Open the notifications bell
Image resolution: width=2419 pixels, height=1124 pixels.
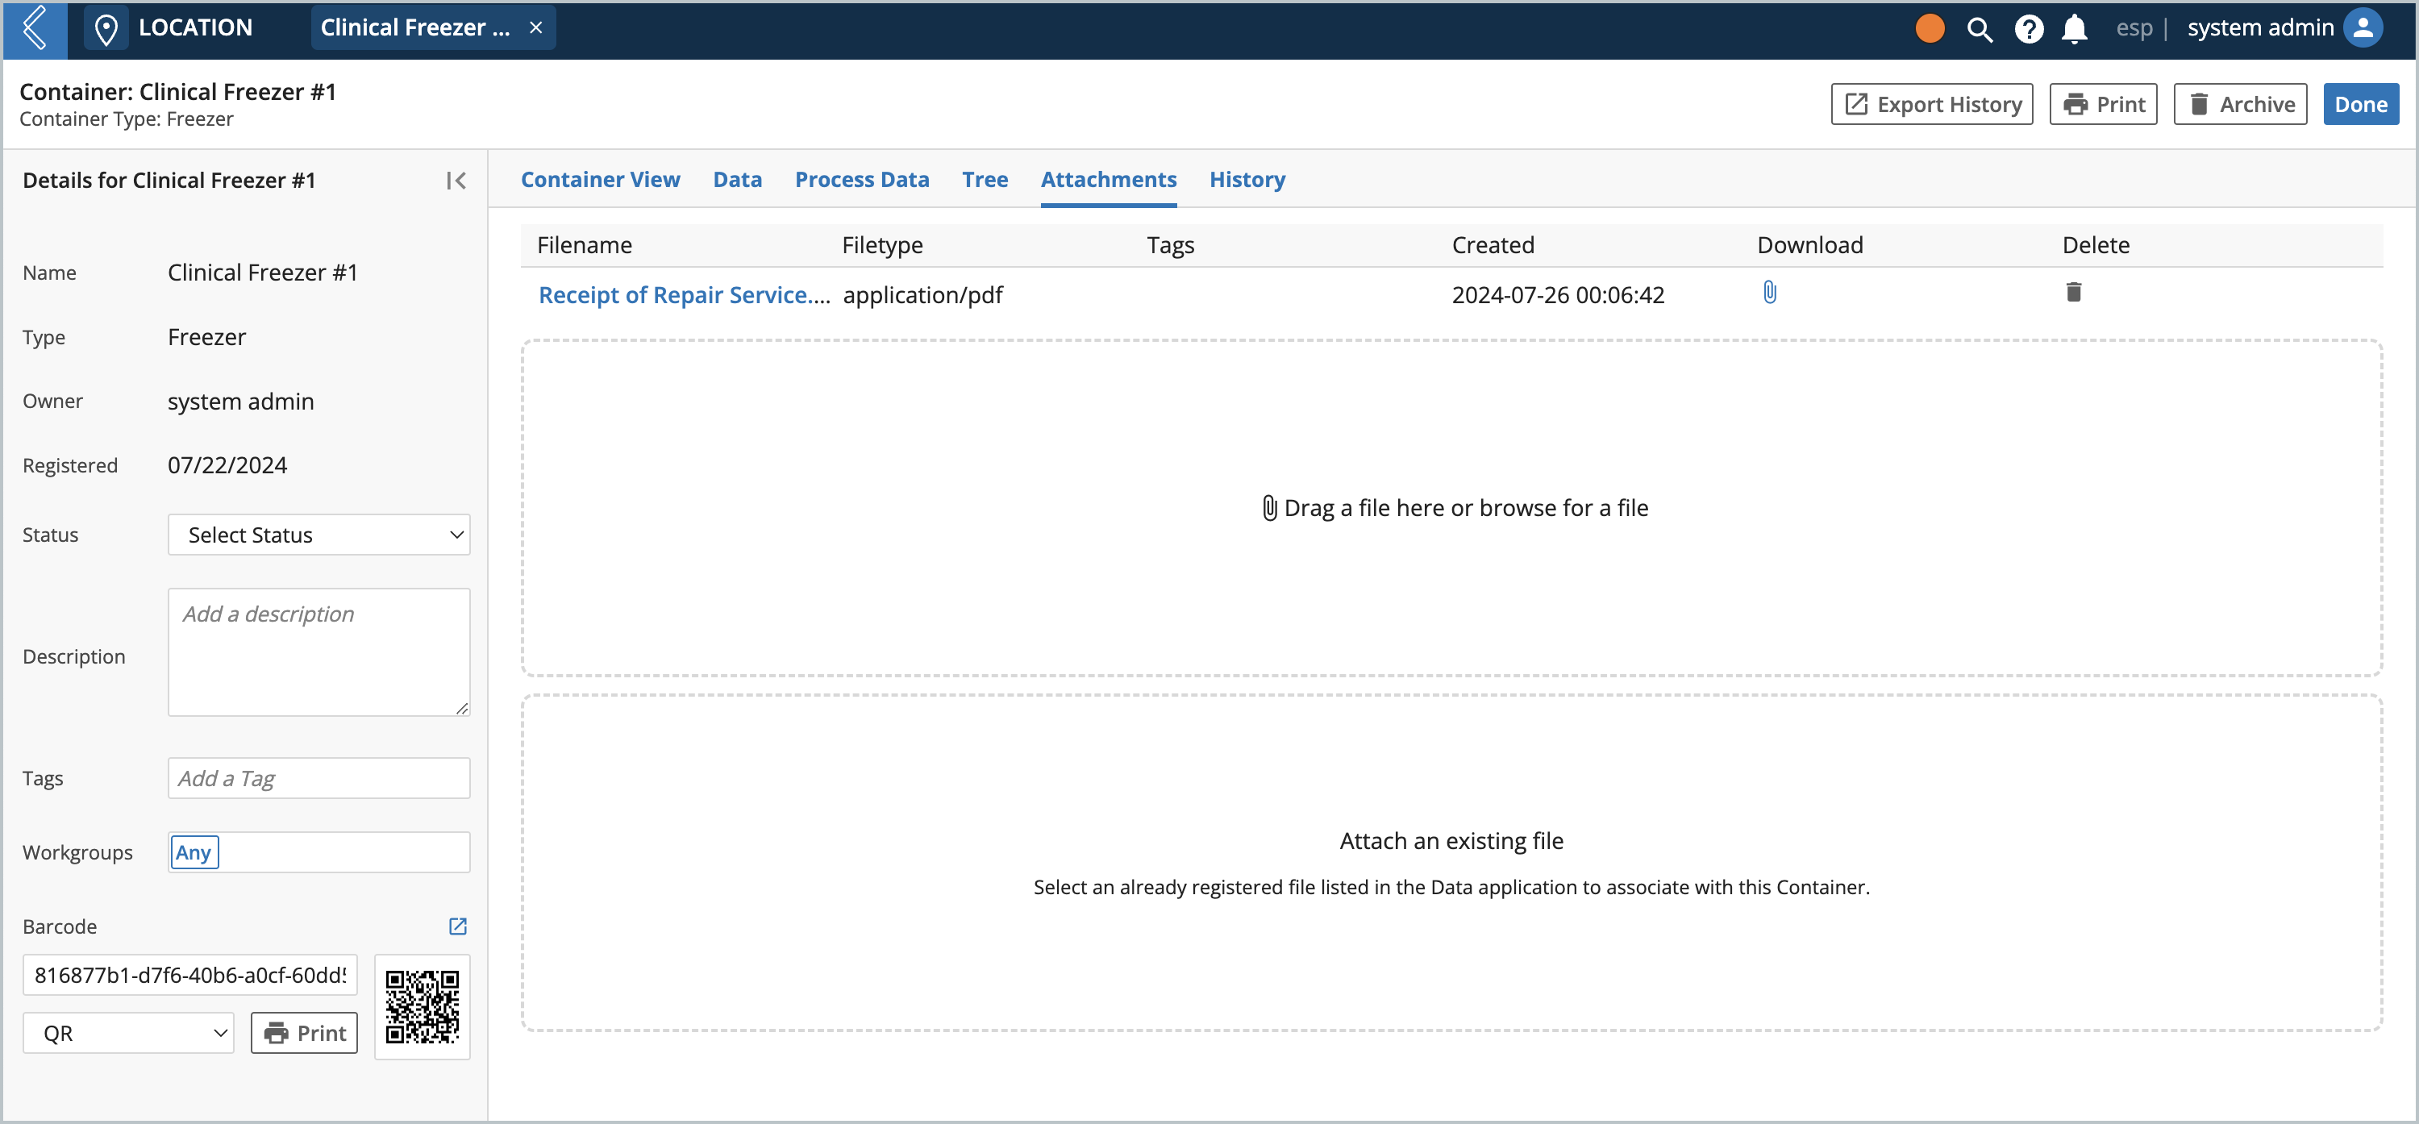[x=2073, y=29]
